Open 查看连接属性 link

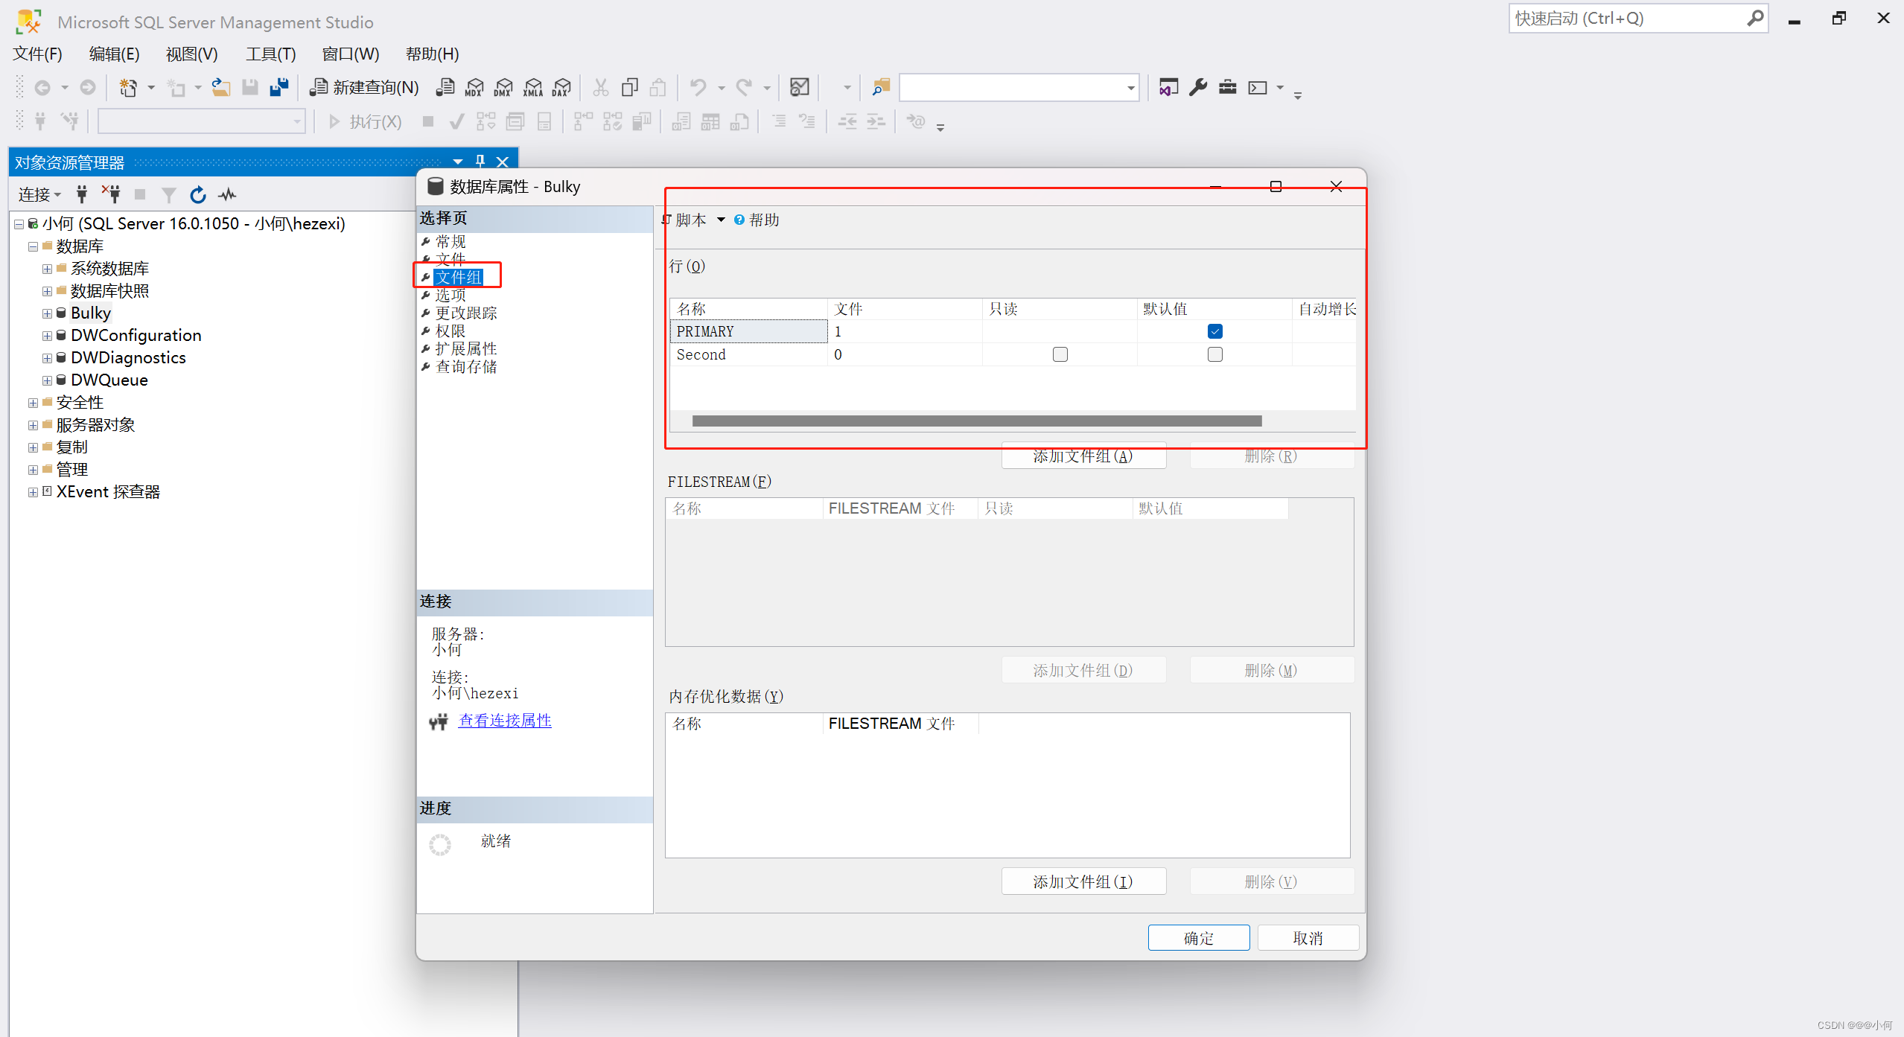tap(505, 721)
